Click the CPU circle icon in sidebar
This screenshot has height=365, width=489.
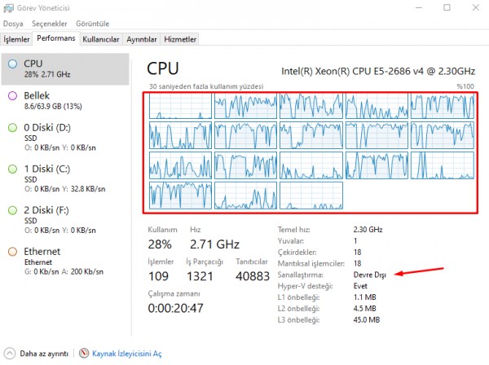(12, 64)
